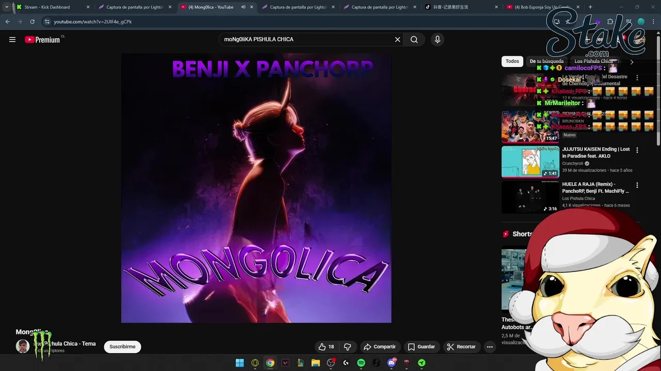
Task: Open options for JUJUTSU KAISEN Ending video
Action: pyautogui.click(x=637, y=150)
